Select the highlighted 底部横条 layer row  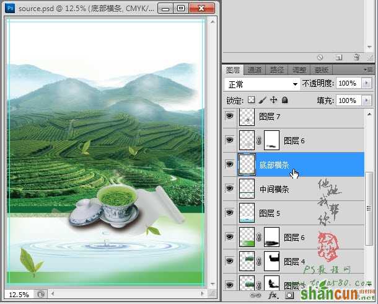pos(294,164)
